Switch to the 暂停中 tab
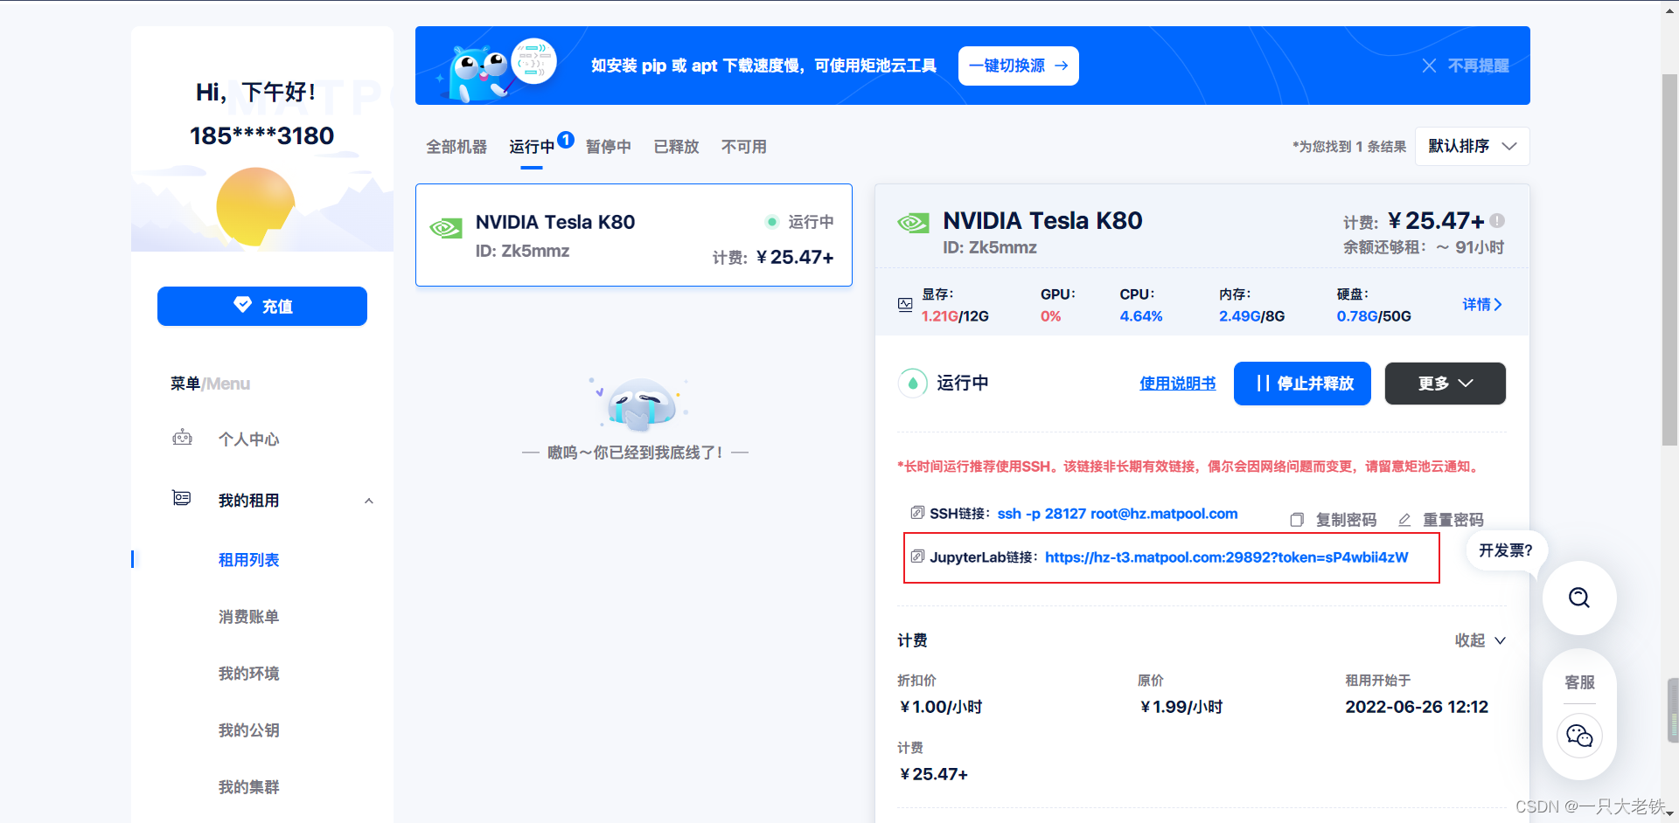The width and height of the screenshot is (1679, 823). pyautogui.click(x=609, y=147)
